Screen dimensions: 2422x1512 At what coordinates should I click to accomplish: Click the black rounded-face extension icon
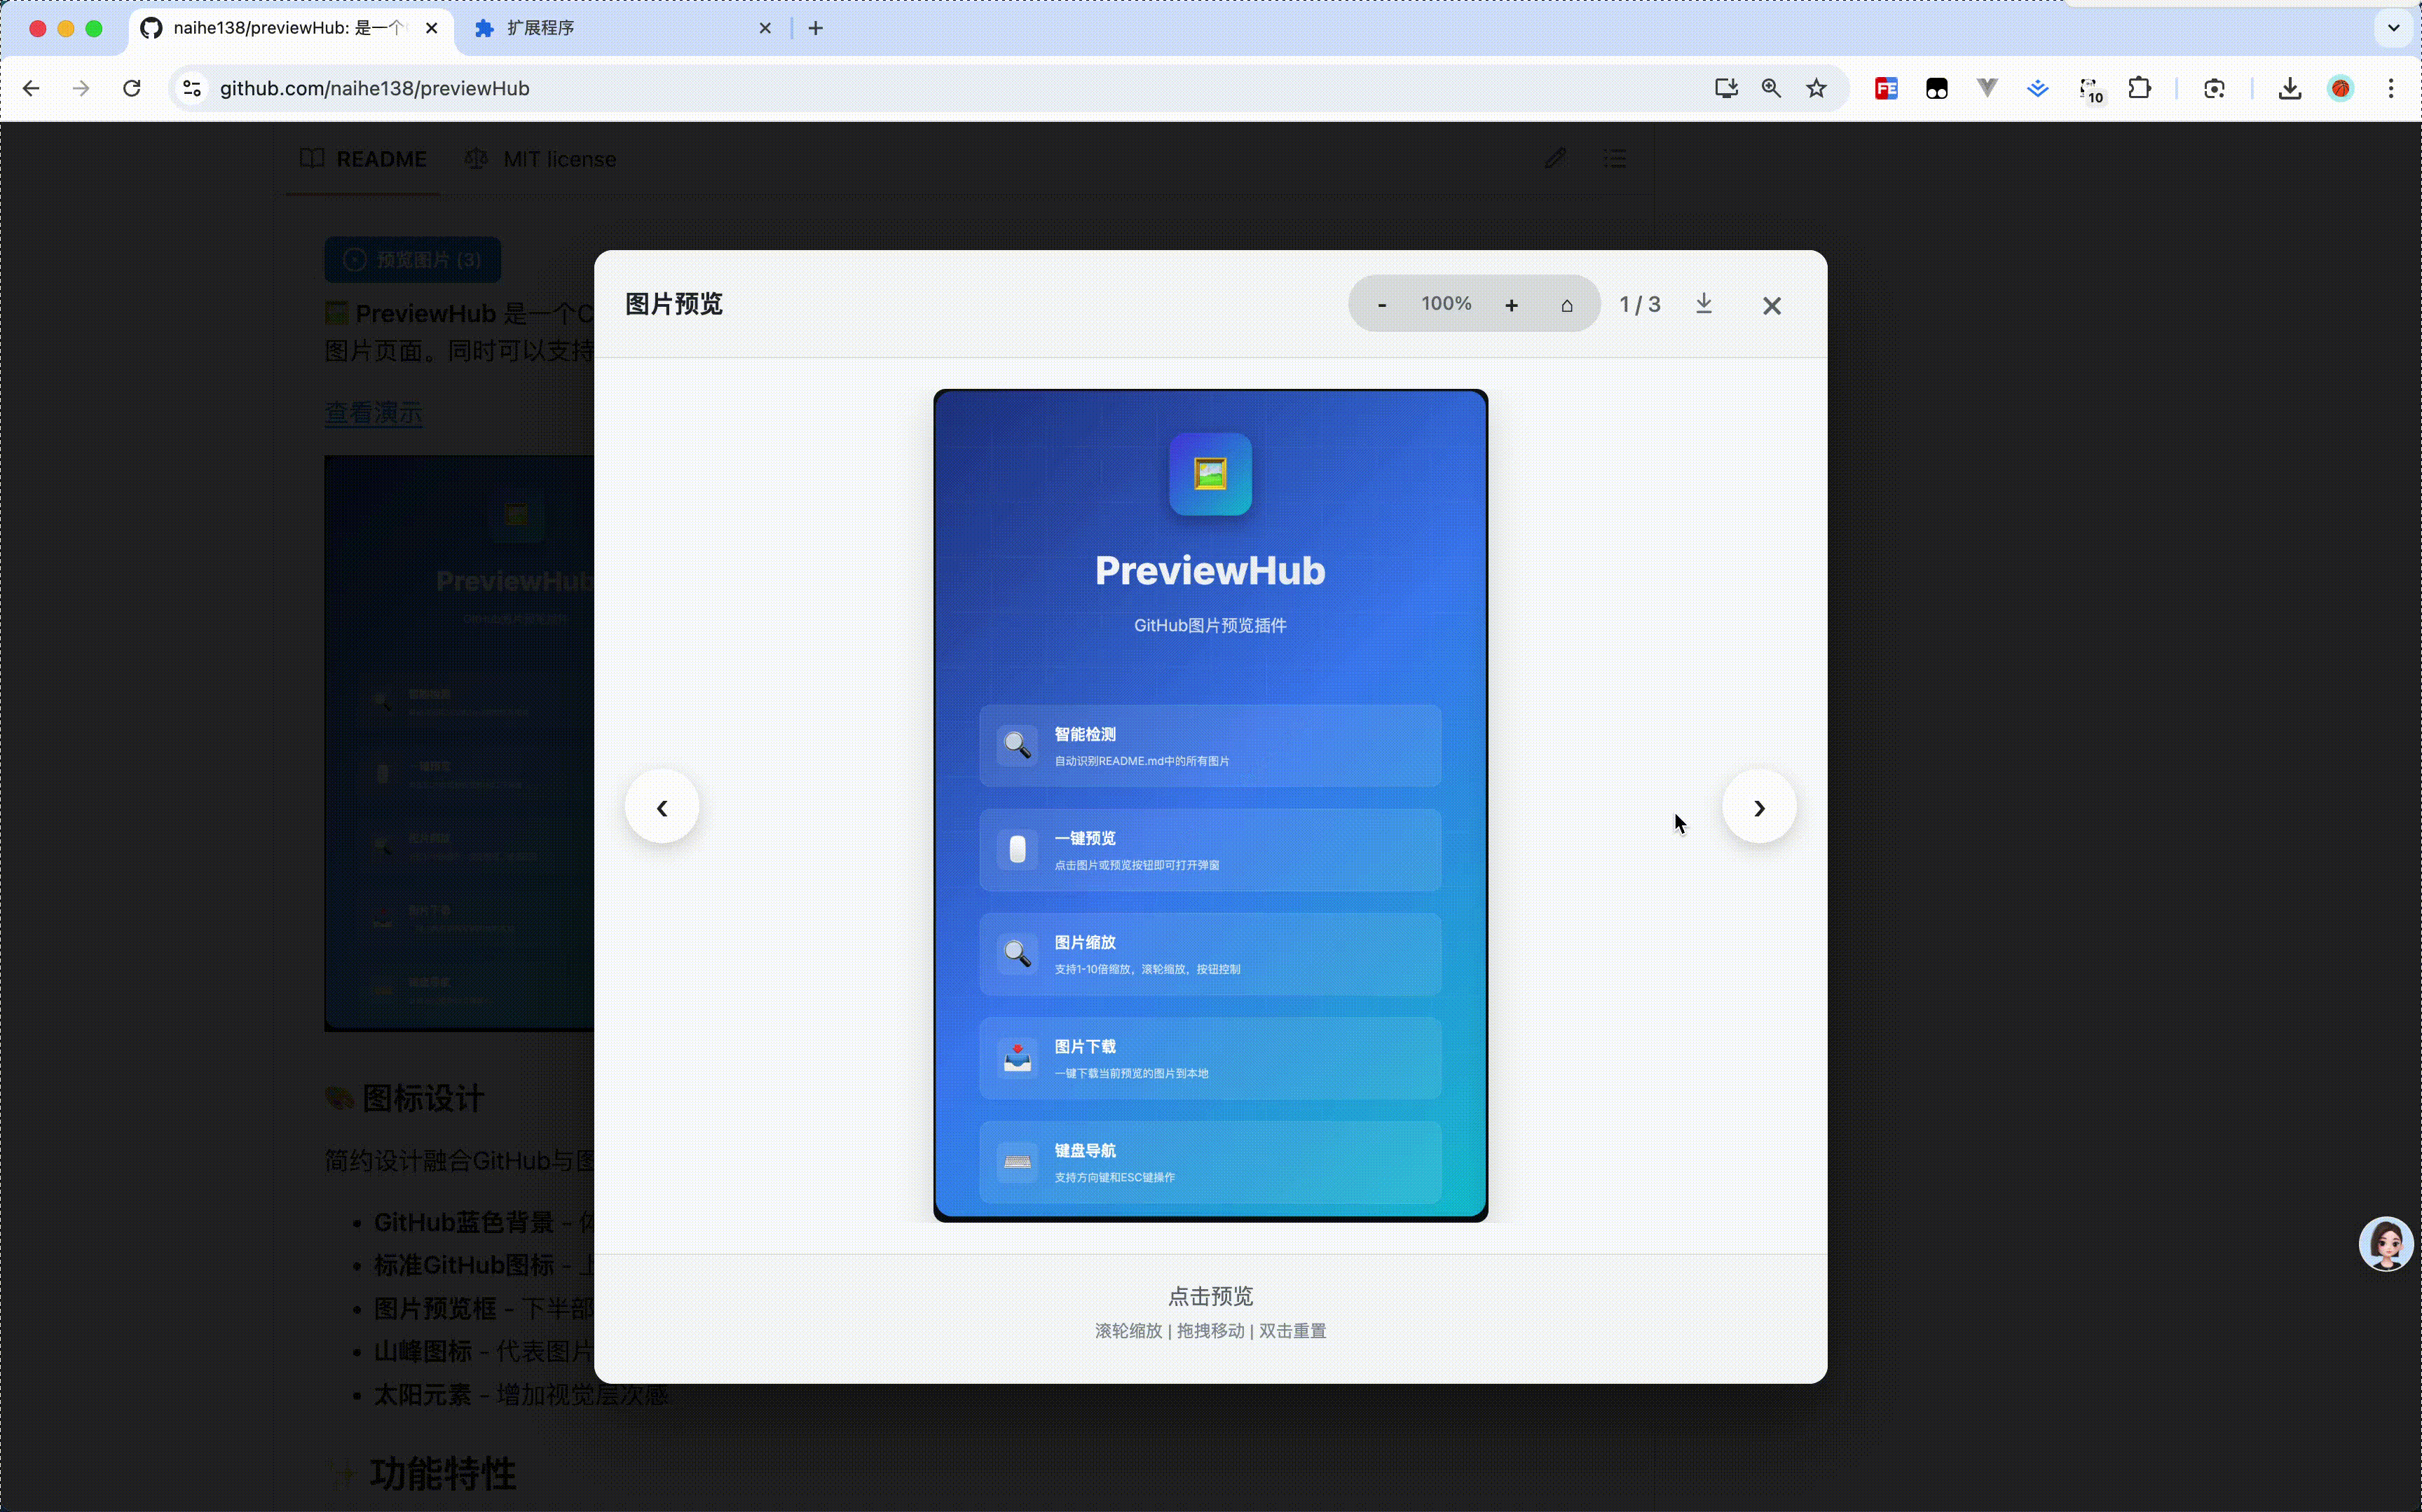[1937, 89]
